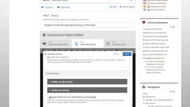Click the Library Databases alert icon
This screenshot has width=190, height=107.
(144, 22)
